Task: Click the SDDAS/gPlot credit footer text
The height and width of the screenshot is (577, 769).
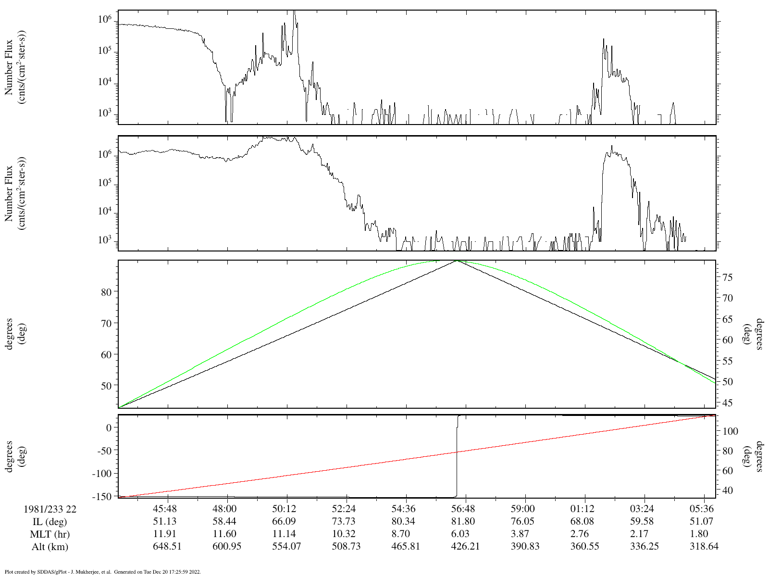Action: click(x=102, y=572)
